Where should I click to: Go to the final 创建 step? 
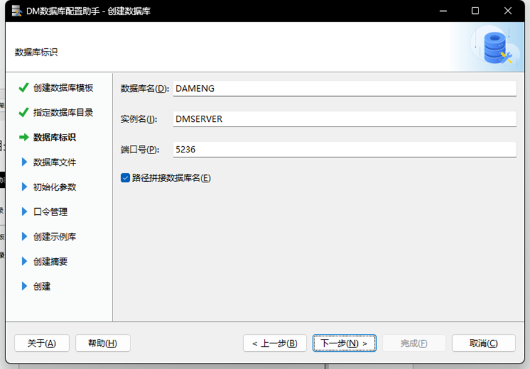(42, 286)
